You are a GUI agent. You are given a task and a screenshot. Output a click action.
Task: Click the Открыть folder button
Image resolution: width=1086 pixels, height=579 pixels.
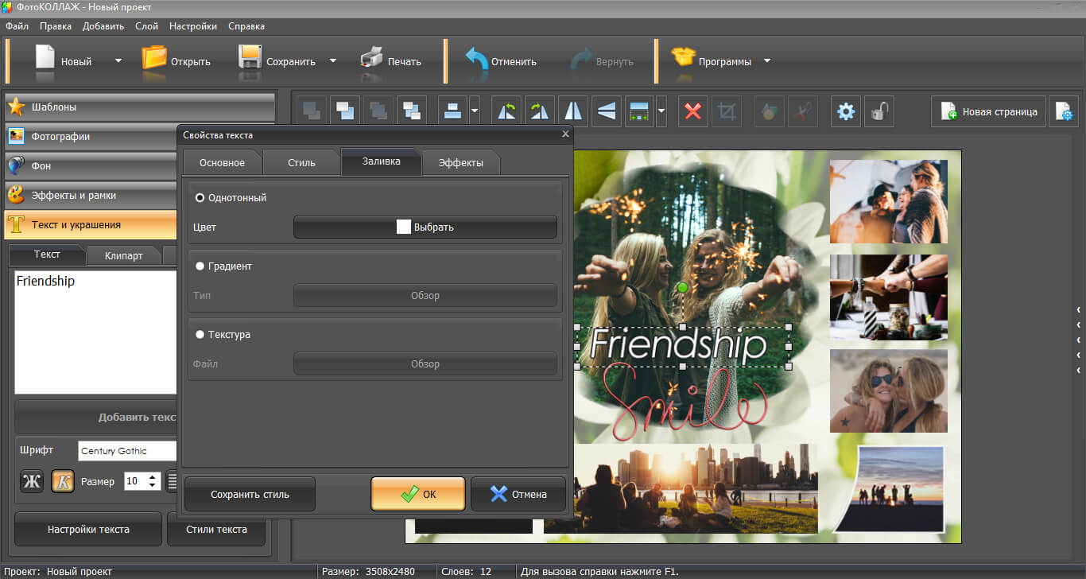tap(176, 60)
